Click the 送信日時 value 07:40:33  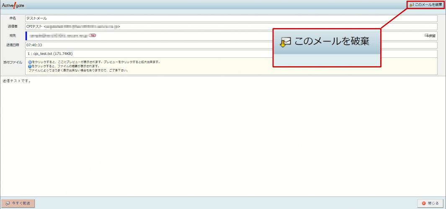pyautogui.click(x=34, y=45)
